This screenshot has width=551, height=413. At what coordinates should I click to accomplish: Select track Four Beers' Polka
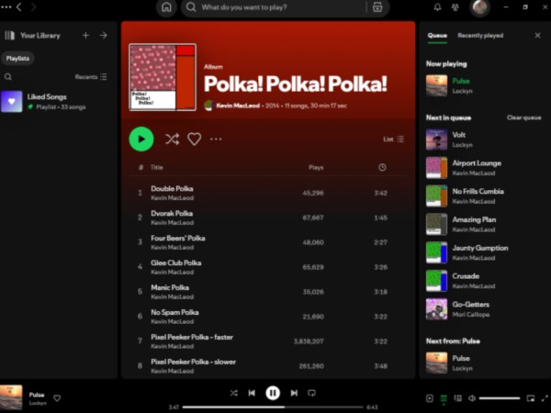pos(268,242)
